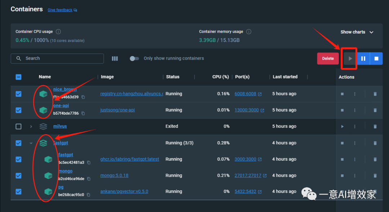
Task: Open port link 3000:3000
Action: coord(245,159)
